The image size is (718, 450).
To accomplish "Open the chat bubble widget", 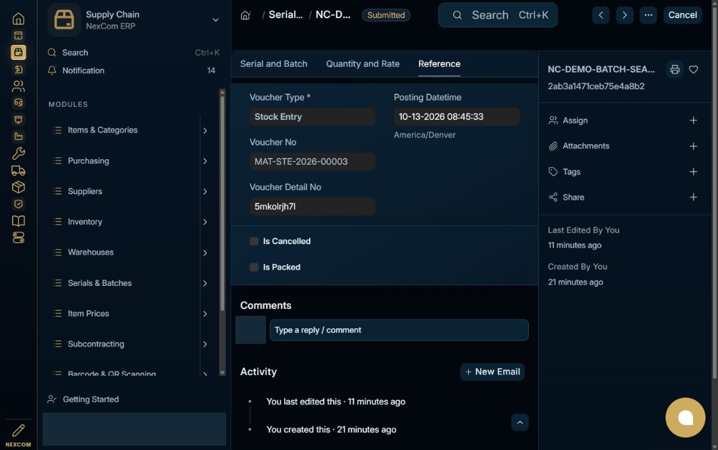I will pos(685,418).
